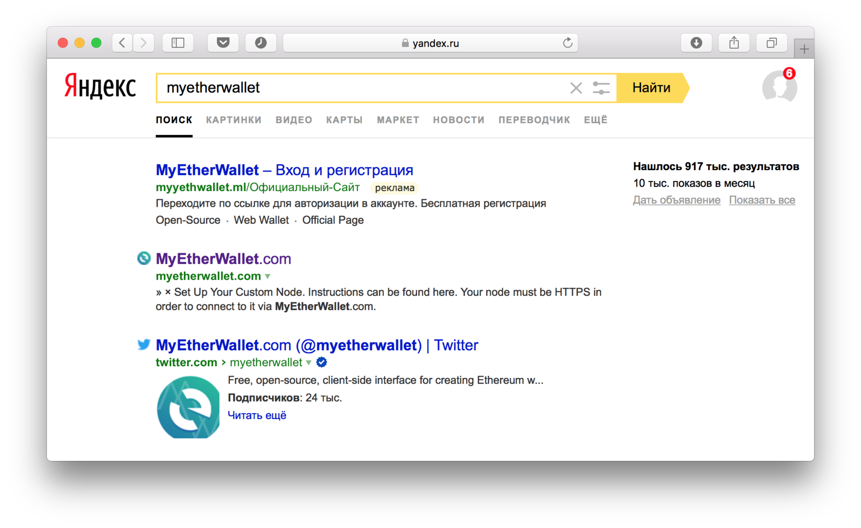Reload the yandex.ru page
861x528 pixels.
tap(567, 43)
